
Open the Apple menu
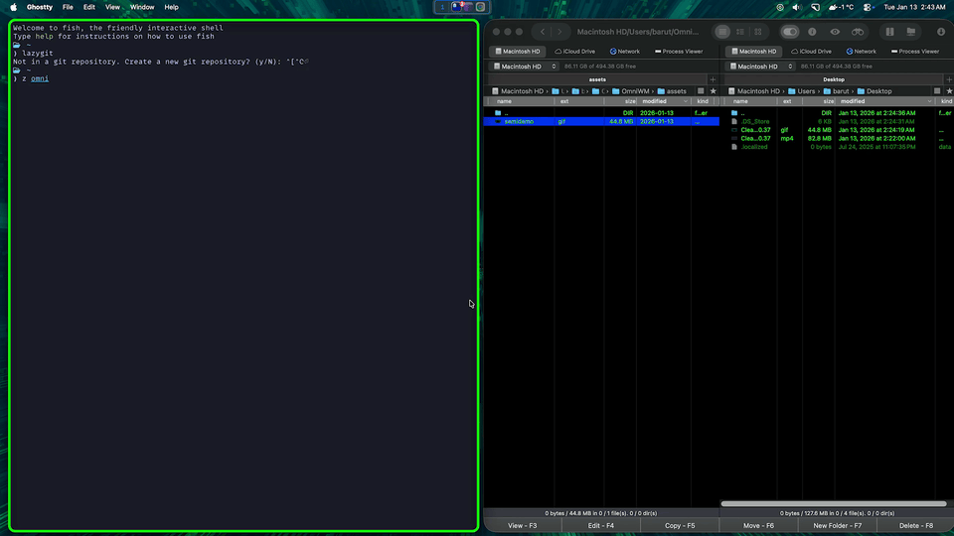pos(13,7)
